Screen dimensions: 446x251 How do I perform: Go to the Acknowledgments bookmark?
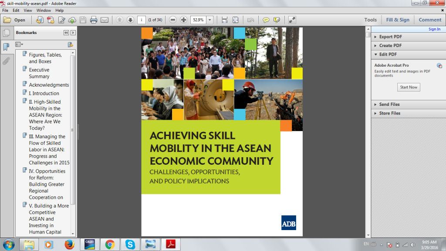[x=49, y=85]
